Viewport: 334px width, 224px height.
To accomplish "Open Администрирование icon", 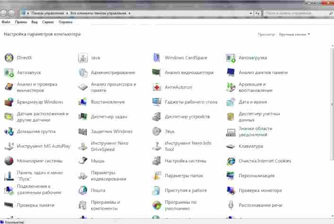I will pos(83,73).
